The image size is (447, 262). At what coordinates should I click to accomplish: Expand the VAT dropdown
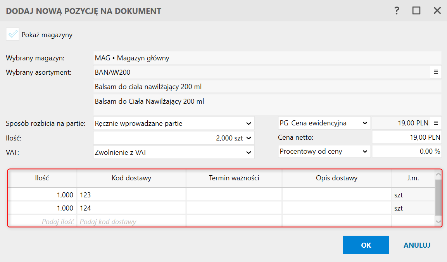pos(249,152)
